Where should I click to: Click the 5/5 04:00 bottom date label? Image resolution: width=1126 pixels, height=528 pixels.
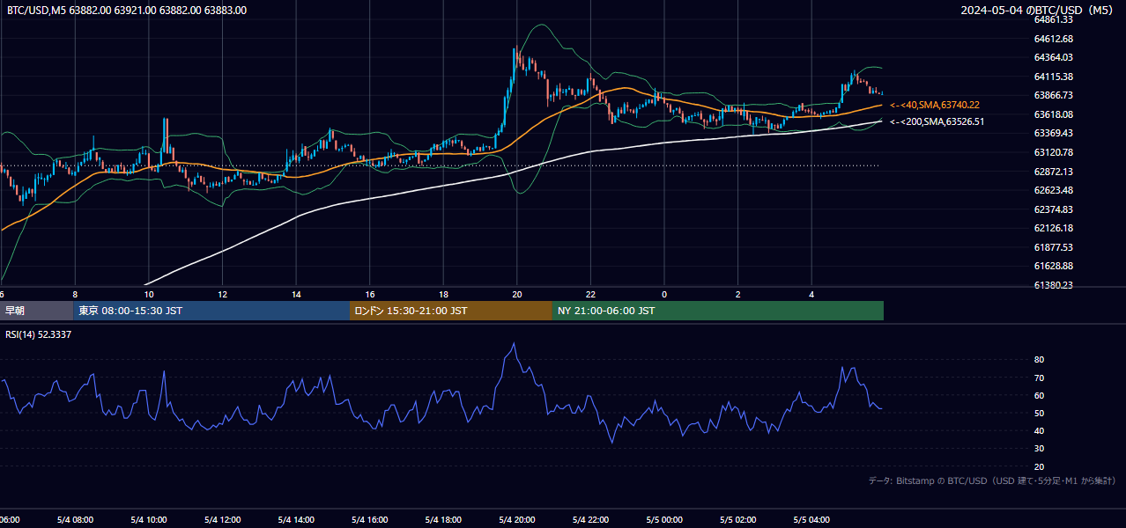(812, 520)
